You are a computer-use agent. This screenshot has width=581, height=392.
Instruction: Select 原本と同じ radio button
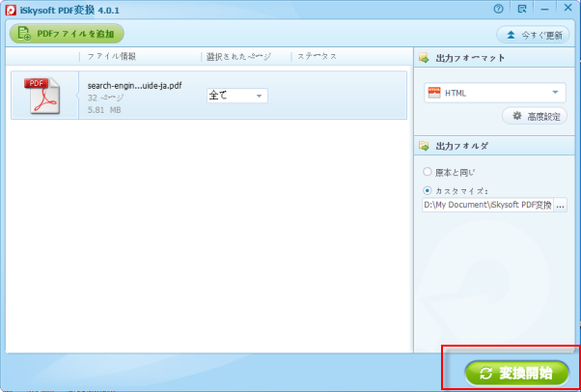[x=428, y=172]
